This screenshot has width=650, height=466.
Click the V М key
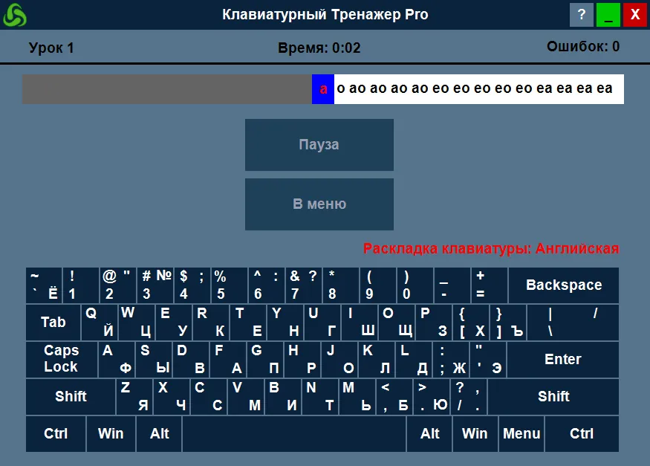pyautogui.click(x=246, y=396)
